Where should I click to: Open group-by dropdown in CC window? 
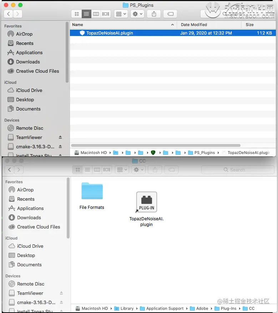[x=122, y=170]
